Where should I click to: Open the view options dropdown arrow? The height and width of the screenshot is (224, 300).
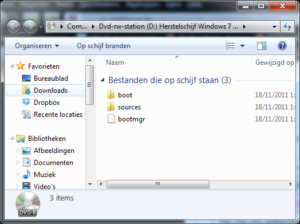[242, 46]
